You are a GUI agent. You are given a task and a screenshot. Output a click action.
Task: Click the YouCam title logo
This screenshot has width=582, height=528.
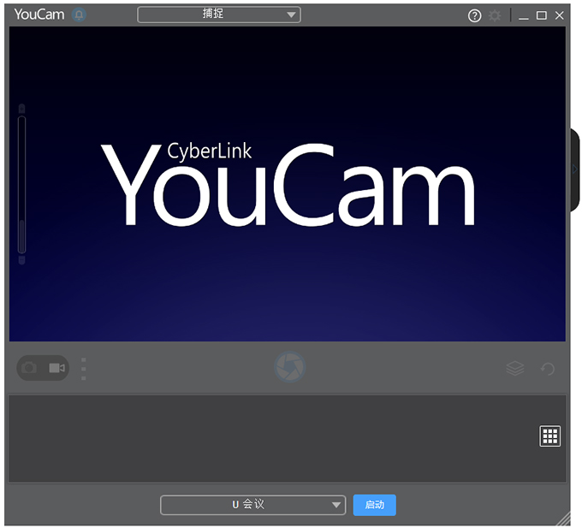coord(39,15)
